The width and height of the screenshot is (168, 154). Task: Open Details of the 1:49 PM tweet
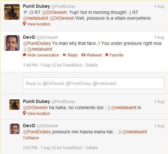tap(92, 65)
